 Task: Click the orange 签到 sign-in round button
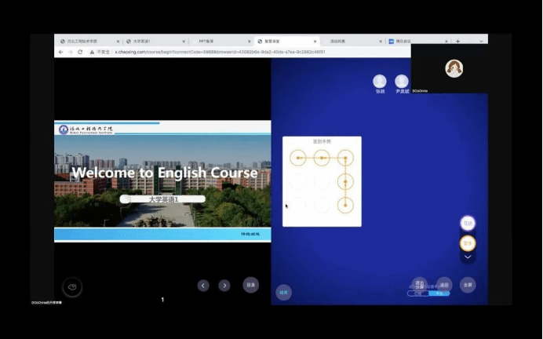tap(468, 243)
